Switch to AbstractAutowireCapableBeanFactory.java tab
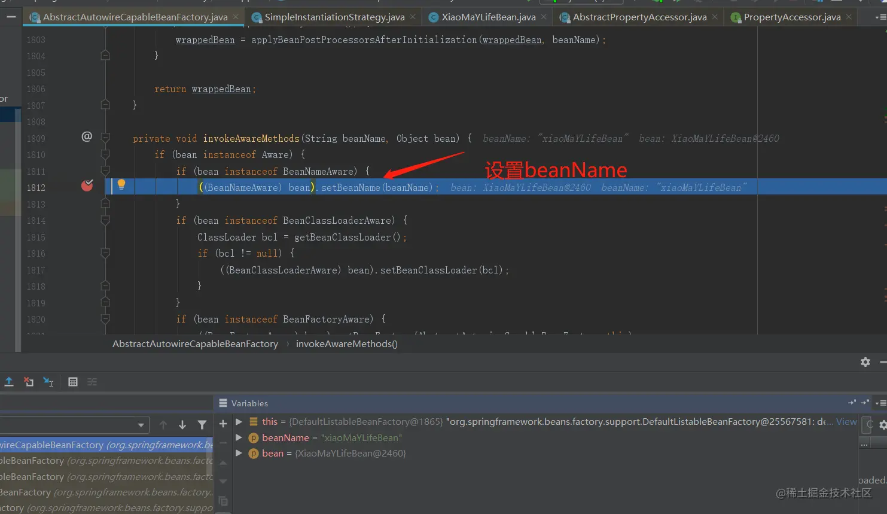The height and width of the screenshot is (514, 887). pos(135,17)
